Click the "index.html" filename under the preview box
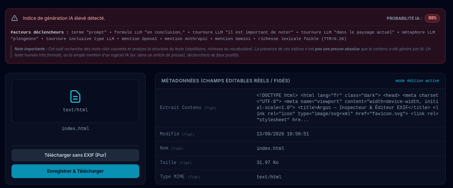Screen dimensions: 453x188 (75, 129)
